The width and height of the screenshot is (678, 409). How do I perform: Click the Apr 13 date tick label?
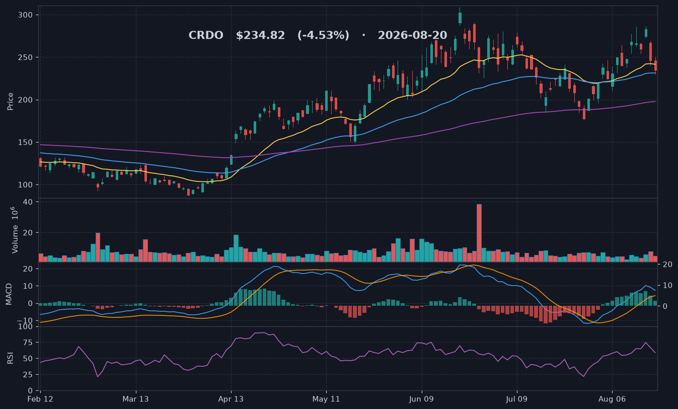click(x=232, y=399)
